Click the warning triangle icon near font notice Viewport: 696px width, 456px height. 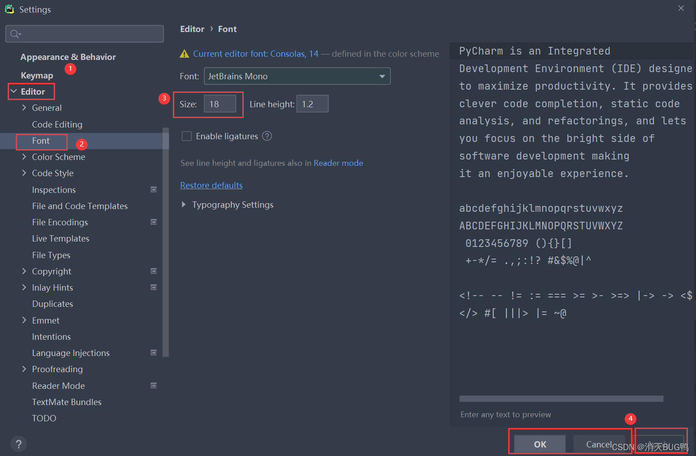pyautogui.click(x=184, y=54)
